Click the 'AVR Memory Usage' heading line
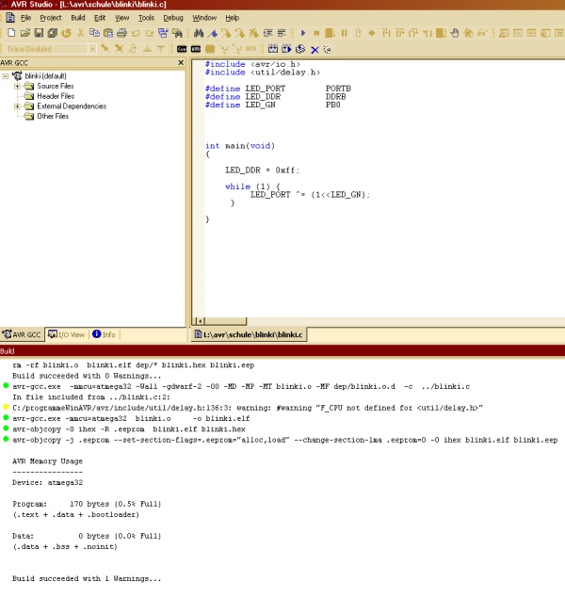This screenshot has width=565, height=598. point(47,461)
